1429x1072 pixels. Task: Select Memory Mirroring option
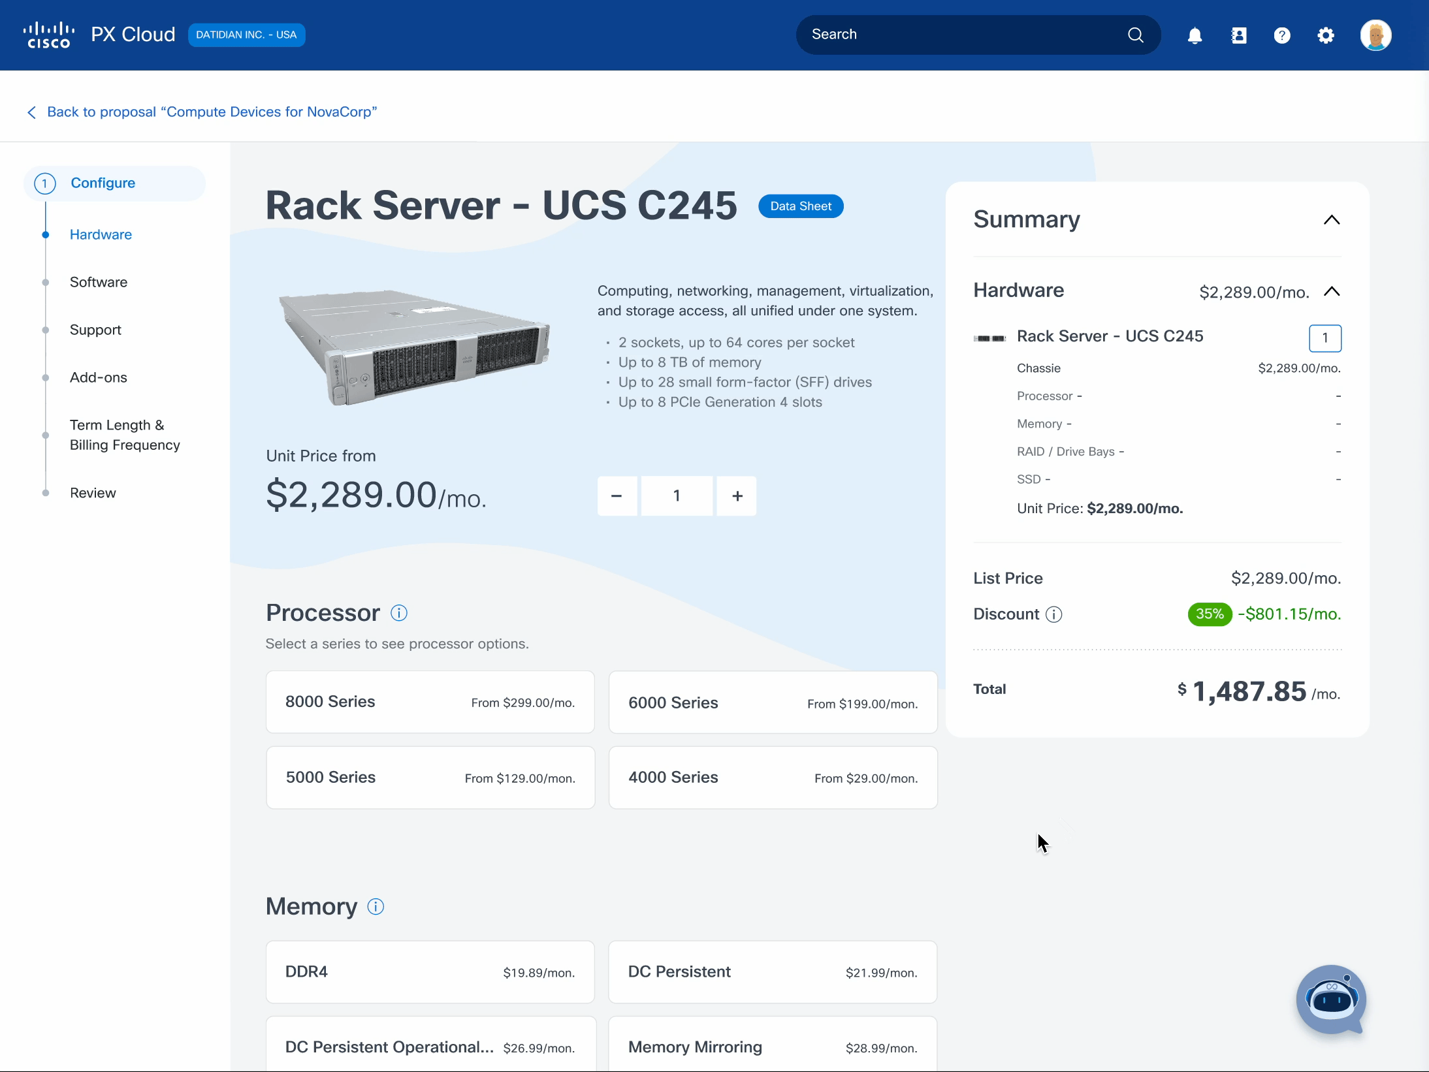point(773,1045)
